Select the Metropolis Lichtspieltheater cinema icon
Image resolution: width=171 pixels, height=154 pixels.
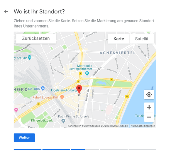click(x=87, y=74)
